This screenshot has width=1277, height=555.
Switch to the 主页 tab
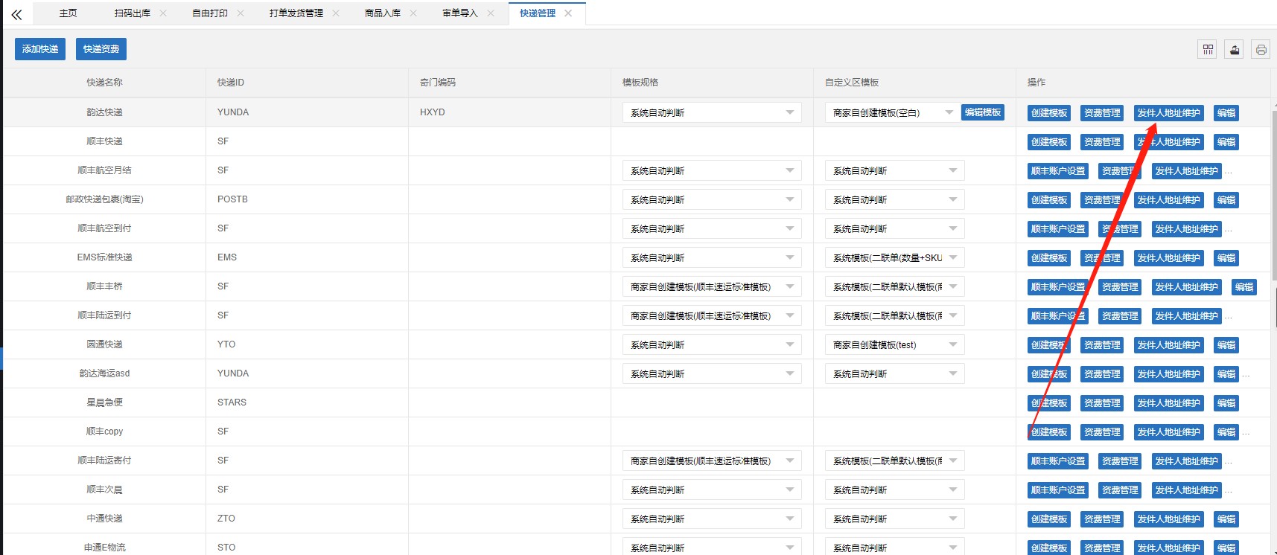(68, 13)
